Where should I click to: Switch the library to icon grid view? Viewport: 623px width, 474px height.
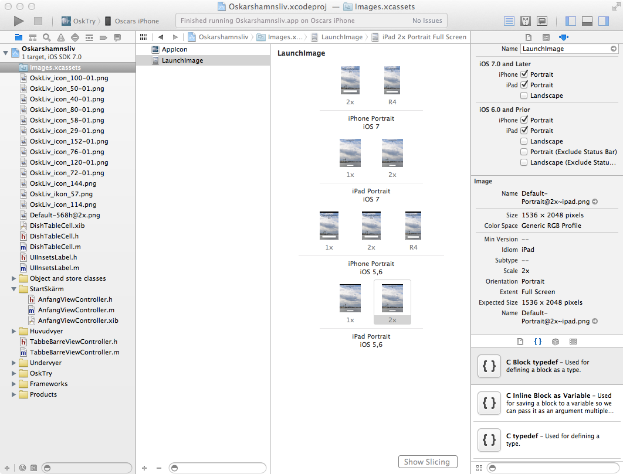(479, 468)
